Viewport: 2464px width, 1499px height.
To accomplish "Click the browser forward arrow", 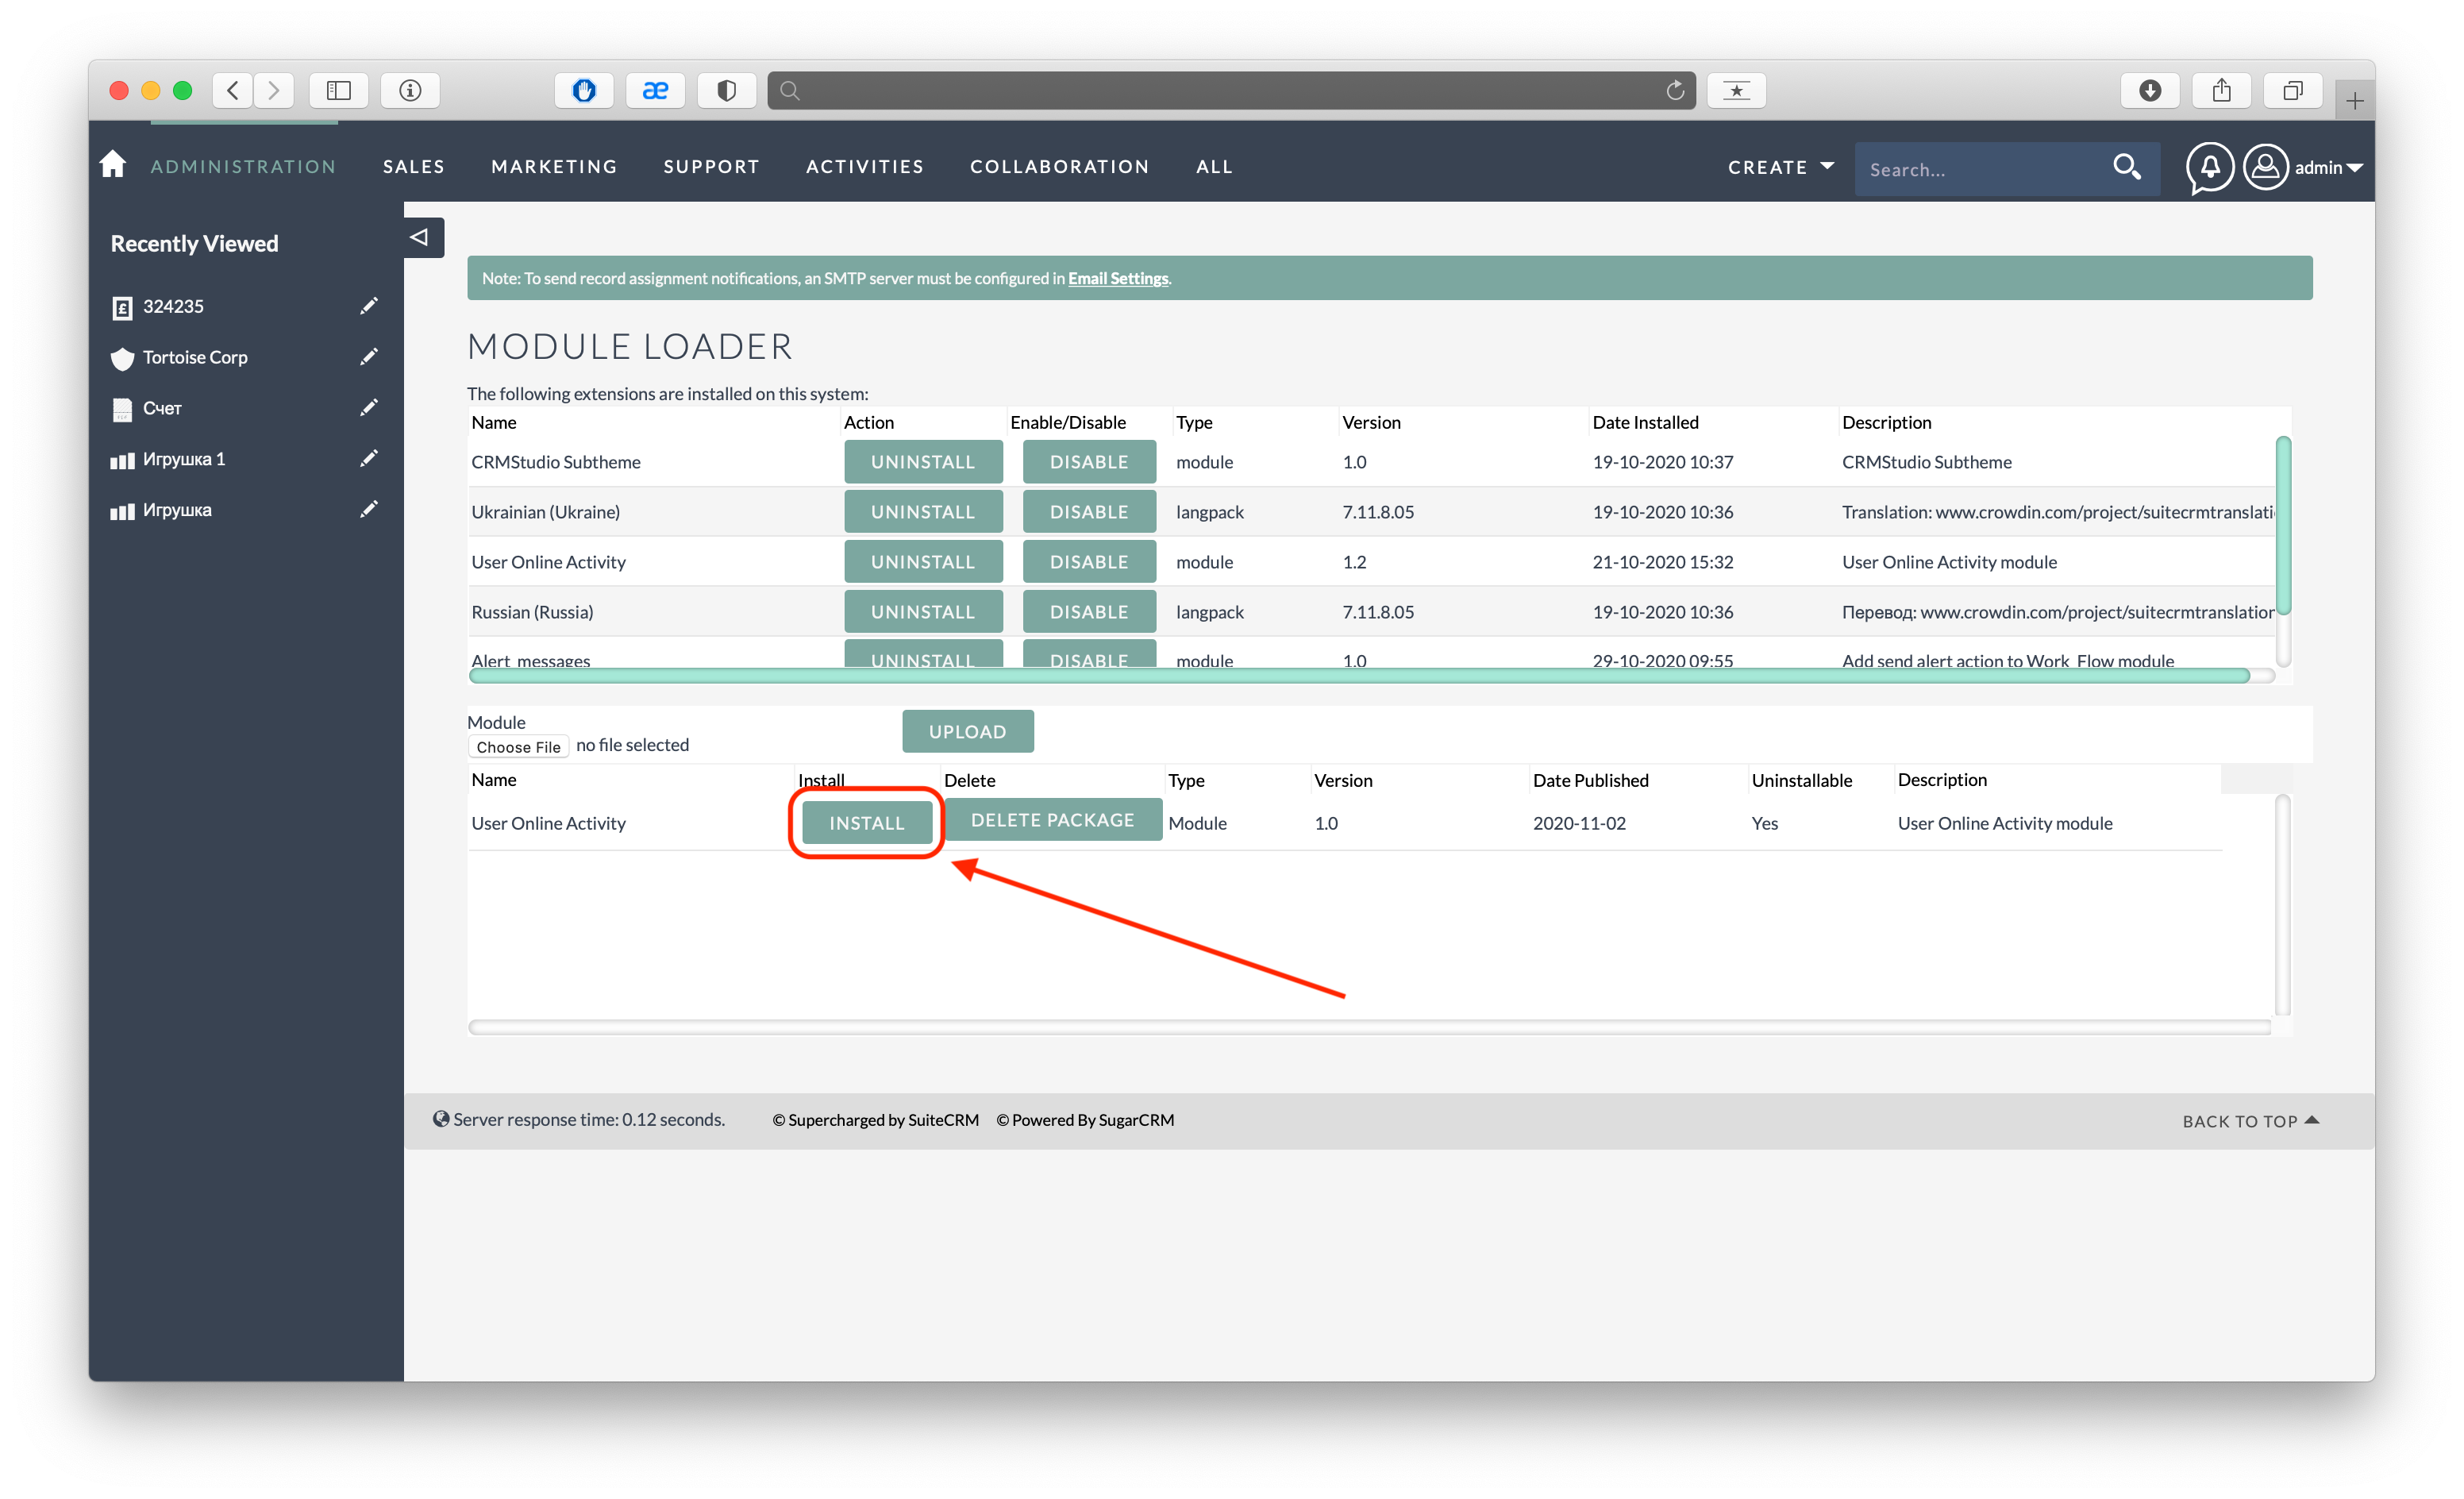I will (x=274, y=91).
